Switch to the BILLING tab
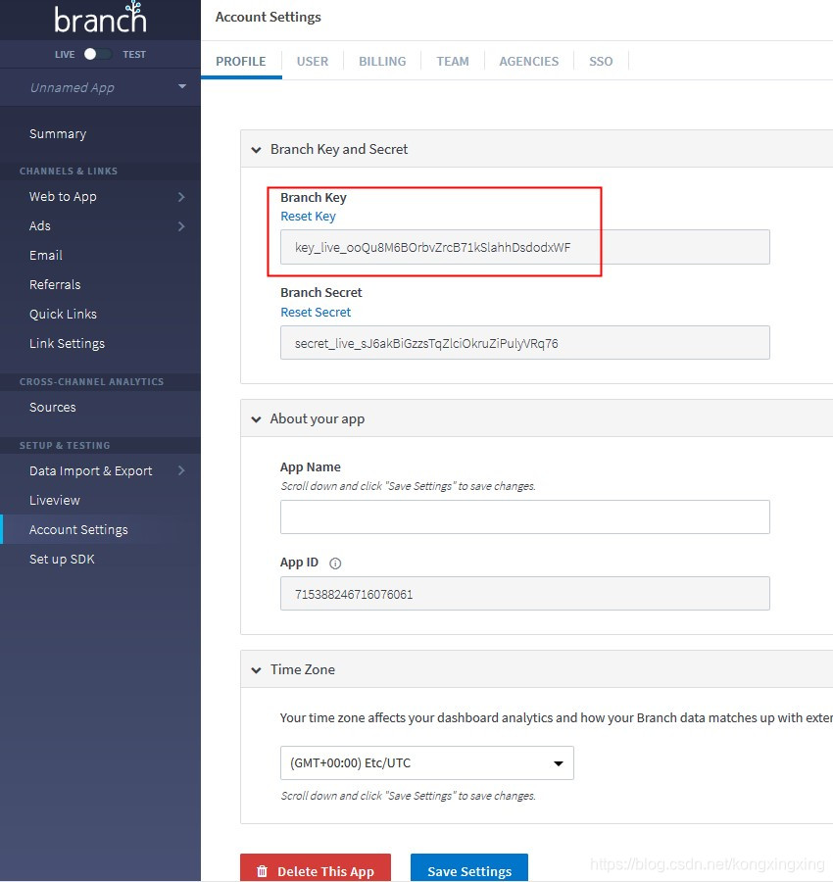 click(382, 61)
